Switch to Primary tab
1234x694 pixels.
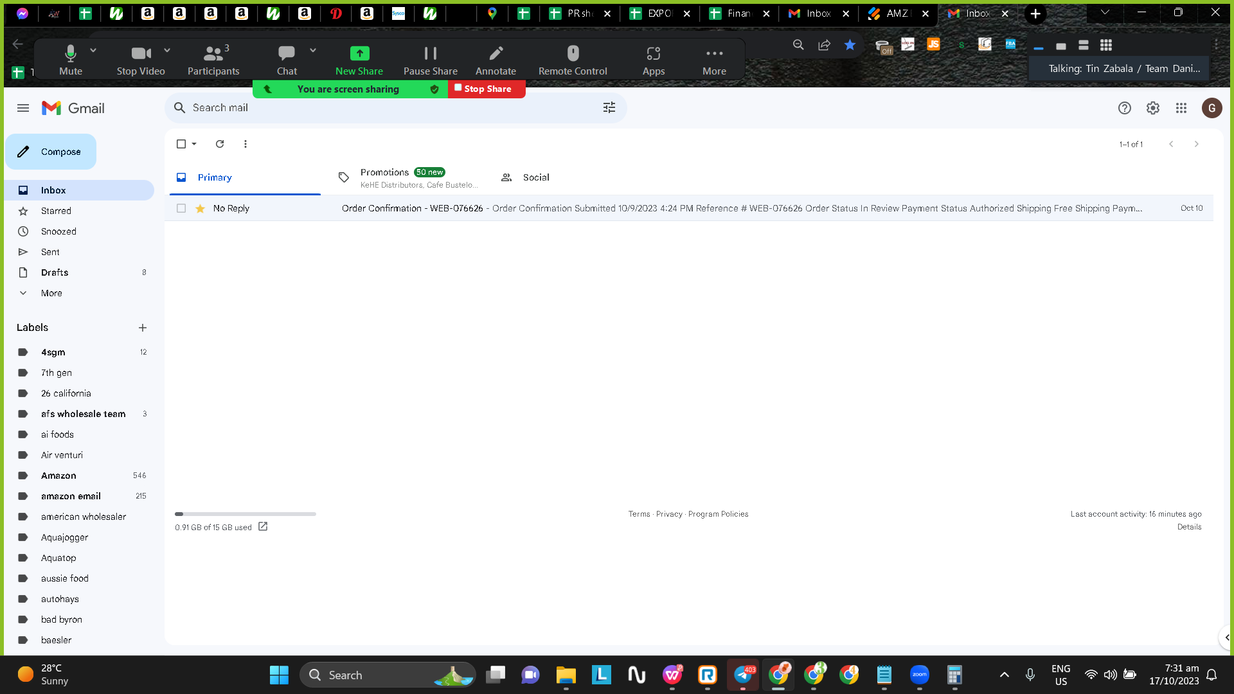point(245,177)
